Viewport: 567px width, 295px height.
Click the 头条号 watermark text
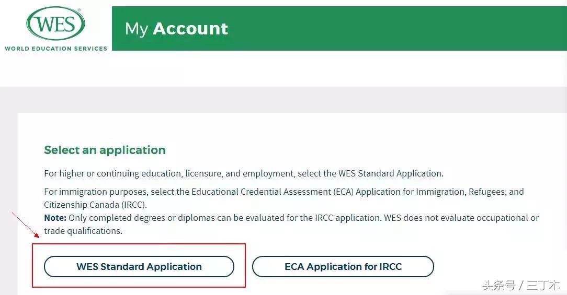click(498, 285)
